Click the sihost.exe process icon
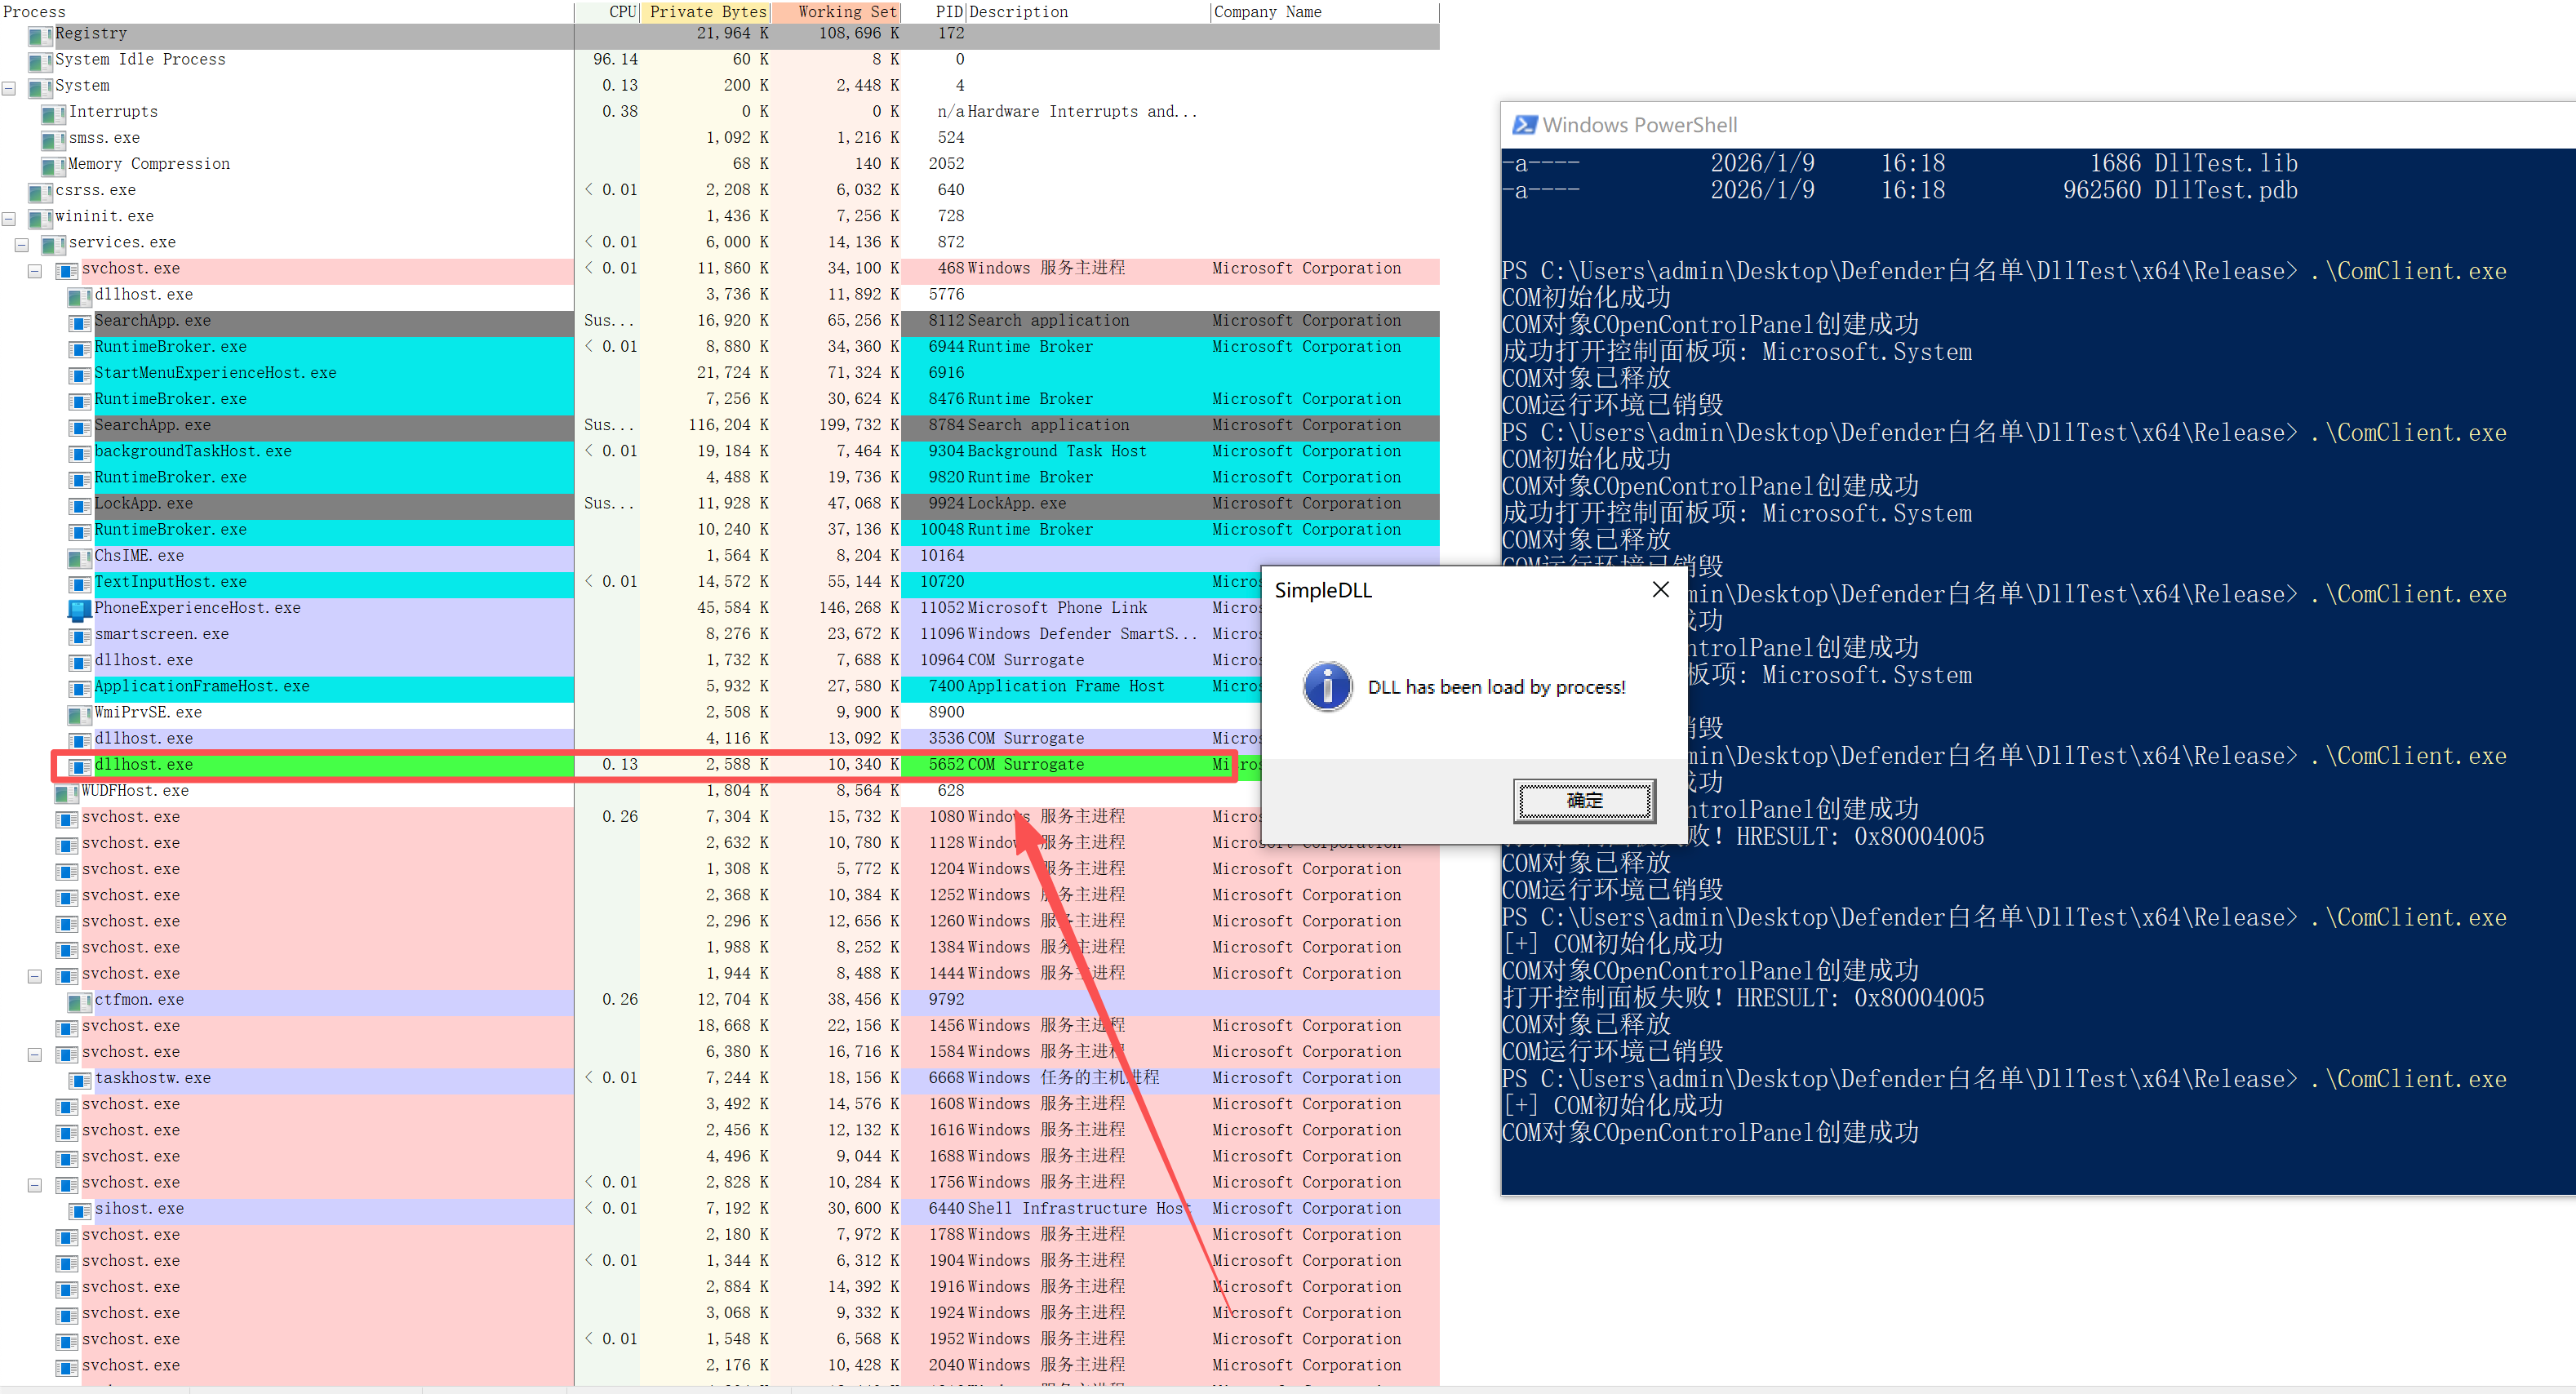 79,1210
